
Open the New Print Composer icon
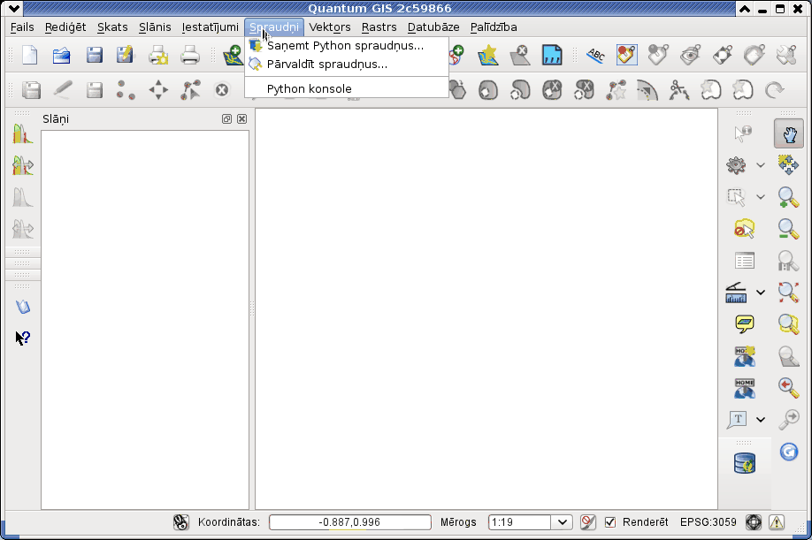[158, 55]
